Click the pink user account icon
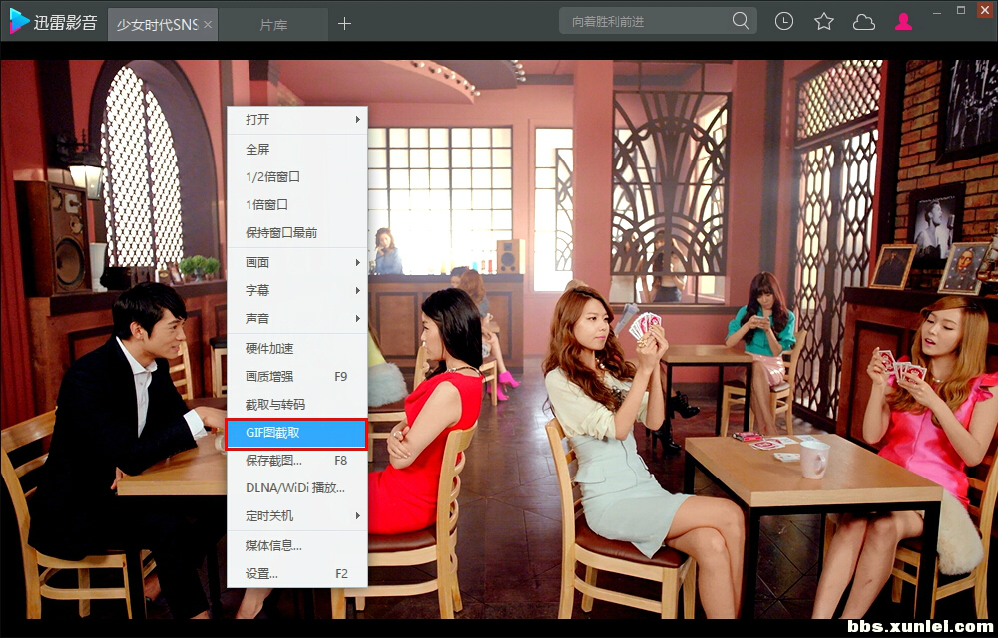 pyautogui.click(x=903, y=21)
